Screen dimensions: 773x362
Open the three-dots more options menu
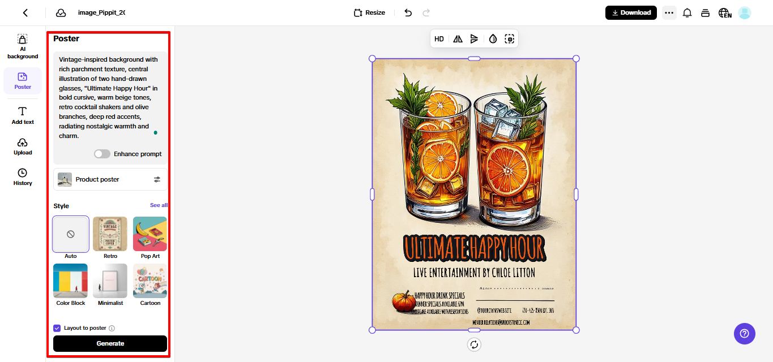669,12
